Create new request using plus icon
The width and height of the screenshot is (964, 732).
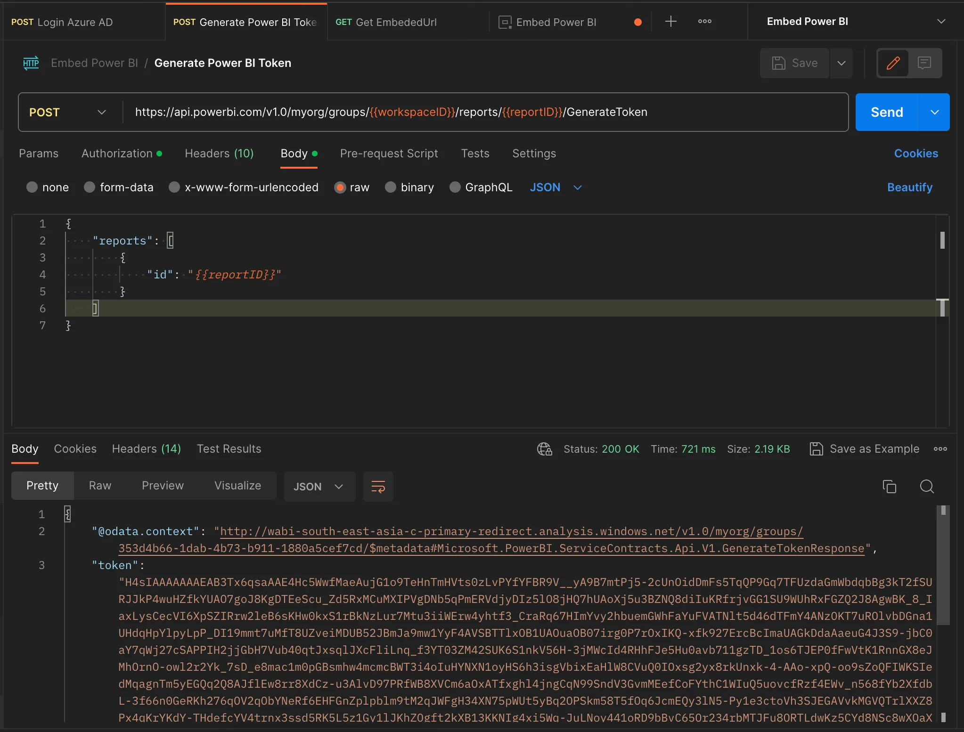[670, 21]
